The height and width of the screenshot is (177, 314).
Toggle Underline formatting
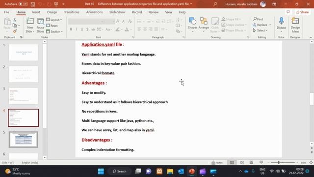pos(82,29)
